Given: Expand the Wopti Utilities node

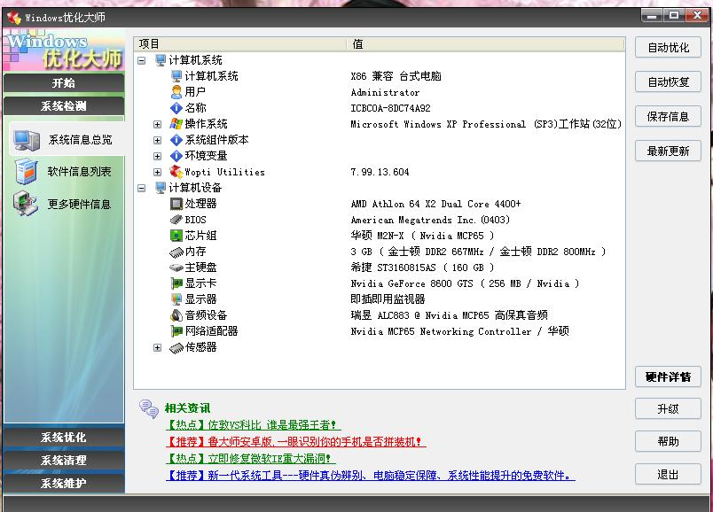Looking at the screenshot, I should point(157,172).
